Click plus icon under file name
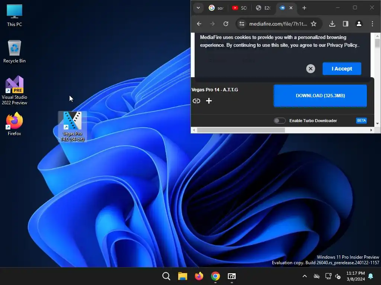Image resolution: width=381 pixels, height=285 pixels. click(x=209, y=101)
